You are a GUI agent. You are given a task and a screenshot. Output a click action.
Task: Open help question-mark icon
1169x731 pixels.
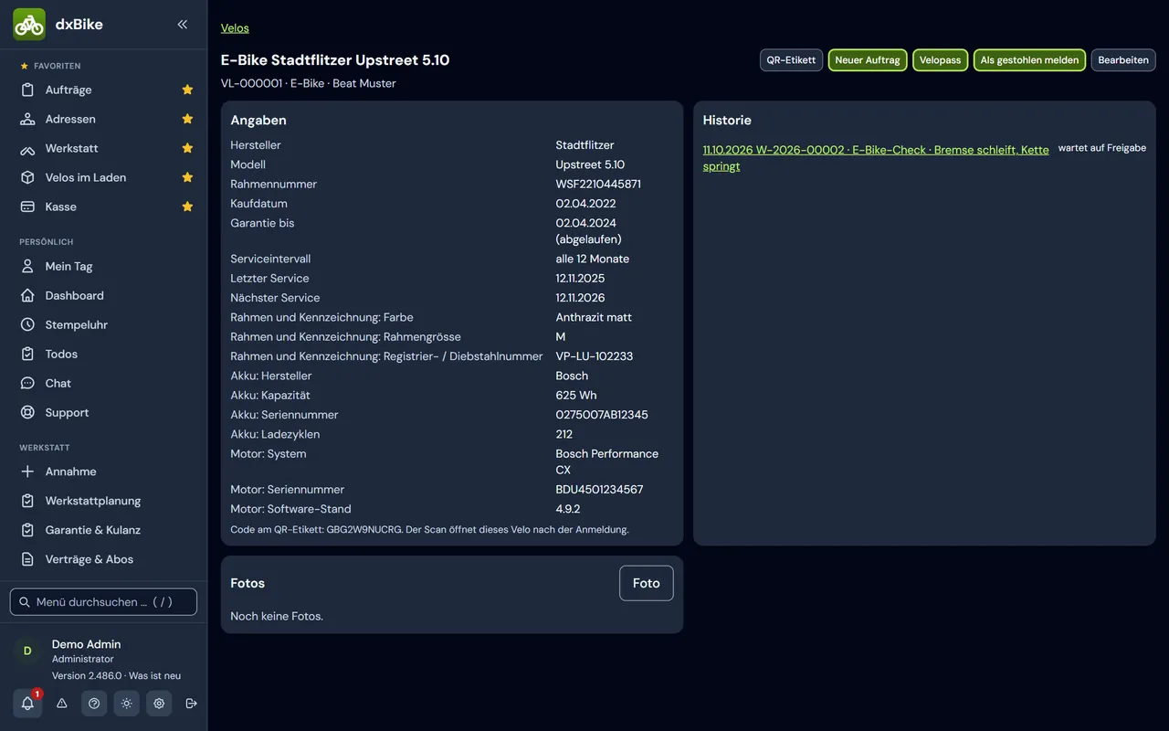coord(94,704)
